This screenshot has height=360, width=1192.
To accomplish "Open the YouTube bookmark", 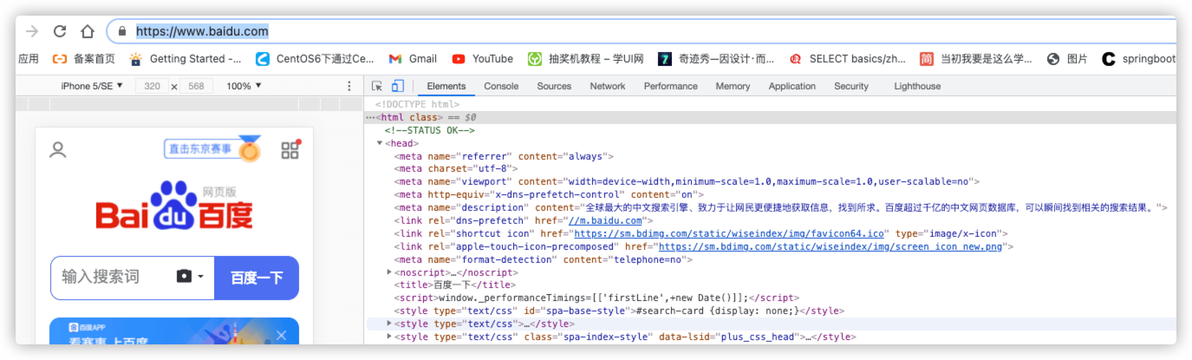I will pos(482,59).
